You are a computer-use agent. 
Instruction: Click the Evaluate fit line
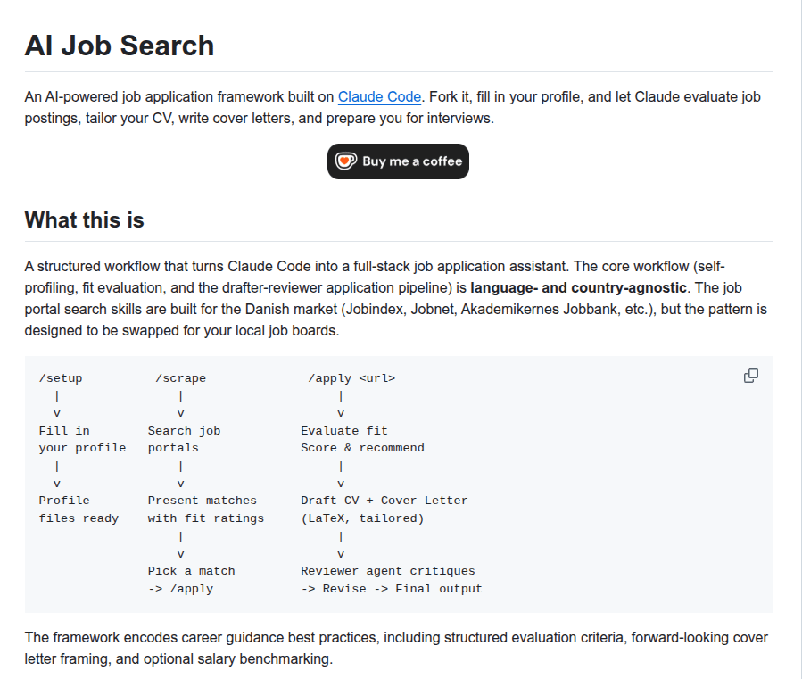[x=344, y=431]
